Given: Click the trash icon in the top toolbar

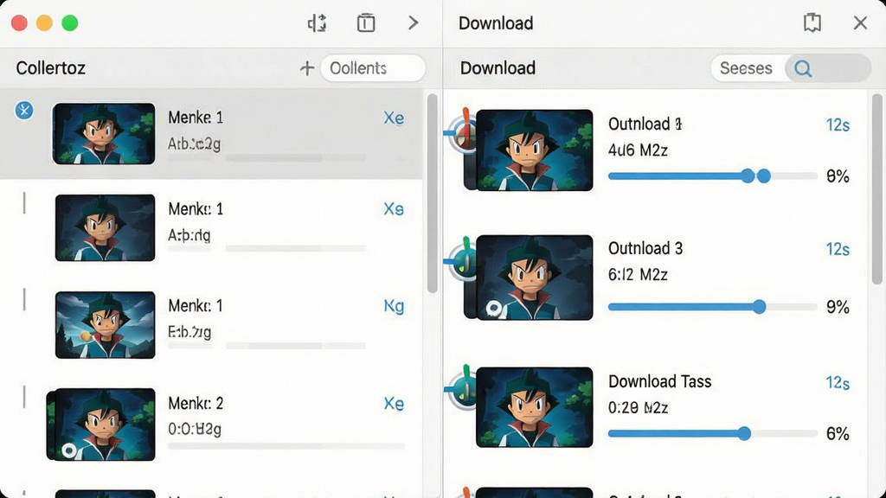Looking at the screenshot, I should pos(366,23).
